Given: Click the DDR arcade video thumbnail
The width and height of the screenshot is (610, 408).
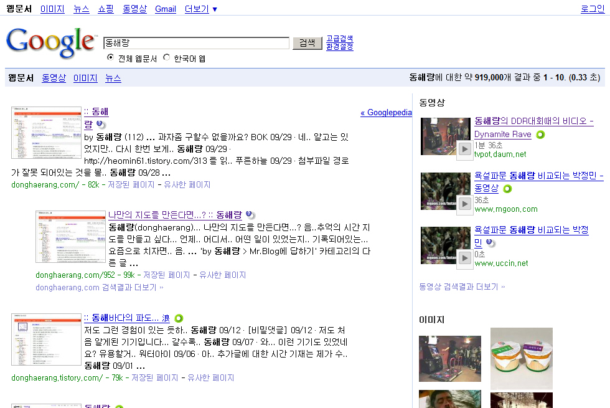Looking at the screenshot, I should point(445,136).
